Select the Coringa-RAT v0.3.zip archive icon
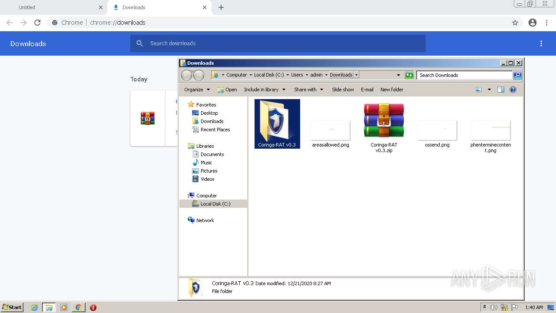This screenshot has height=313, width=556. coord(384,120)
